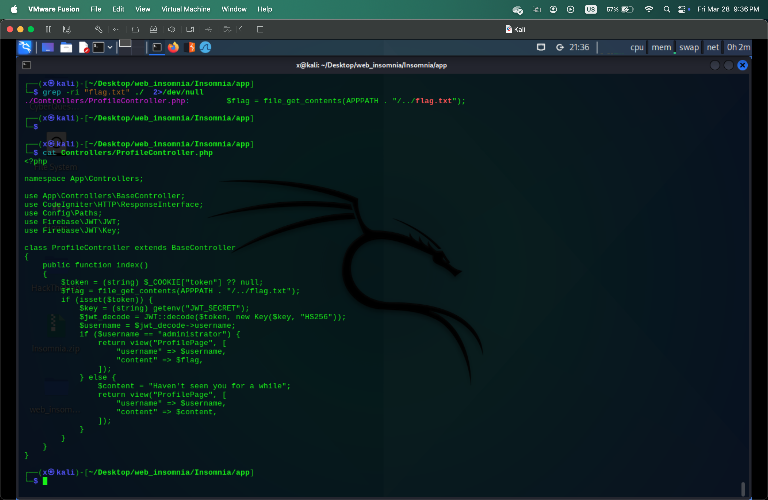
Task: Open the Apple menu
Action: pyautogui.click(x=14, y=9)
